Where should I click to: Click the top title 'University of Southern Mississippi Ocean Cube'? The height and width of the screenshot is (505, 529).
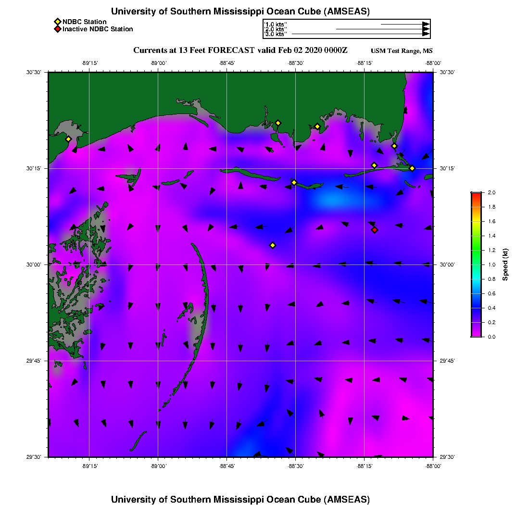click(216, 11)
